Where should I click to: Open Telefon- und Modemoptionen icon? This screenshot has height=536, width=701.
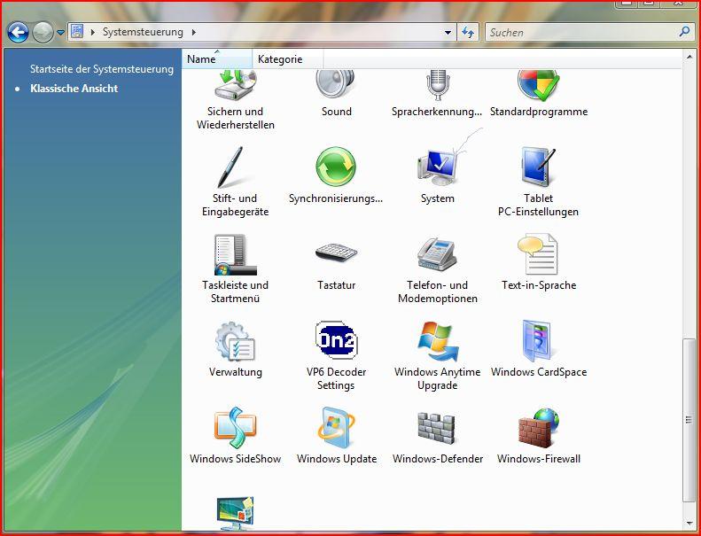pos(437,254)
